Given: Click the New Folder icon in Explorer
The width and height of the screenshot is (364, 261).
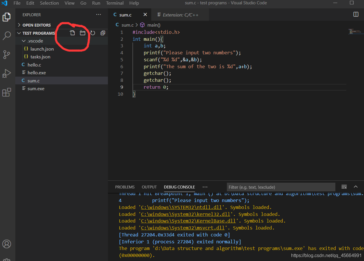Looking at the screenshot, I should 82,33.
